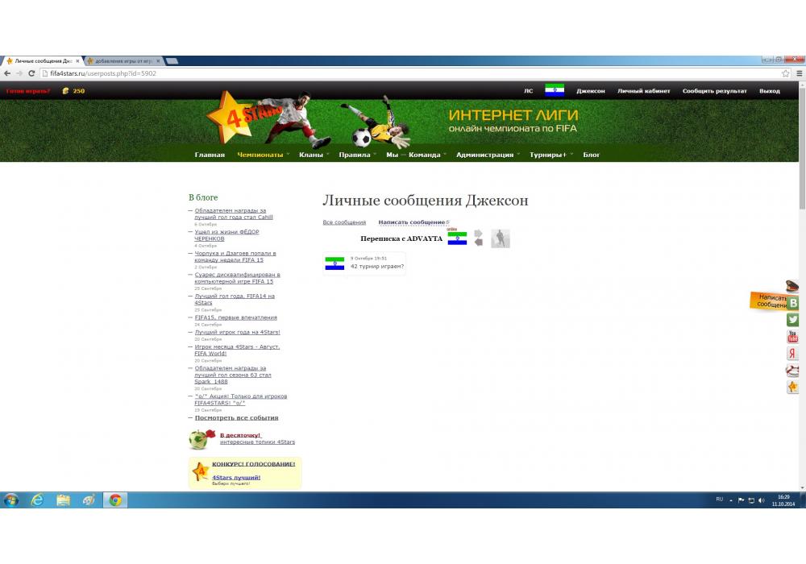Screen dimensions: 806x564
Task: Click ADVAYTA's grey player avatar
Action: tap(501, 238)
